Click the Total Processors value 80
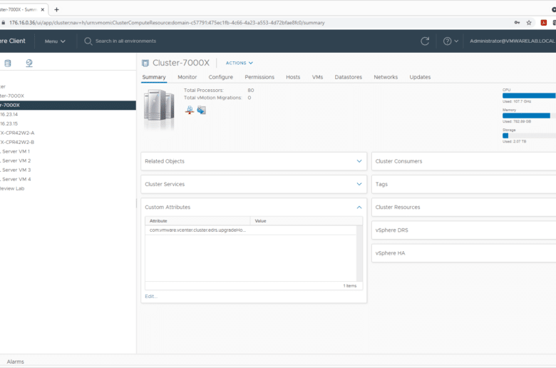Screen dimensions: 556x368 tap(251, 90)
